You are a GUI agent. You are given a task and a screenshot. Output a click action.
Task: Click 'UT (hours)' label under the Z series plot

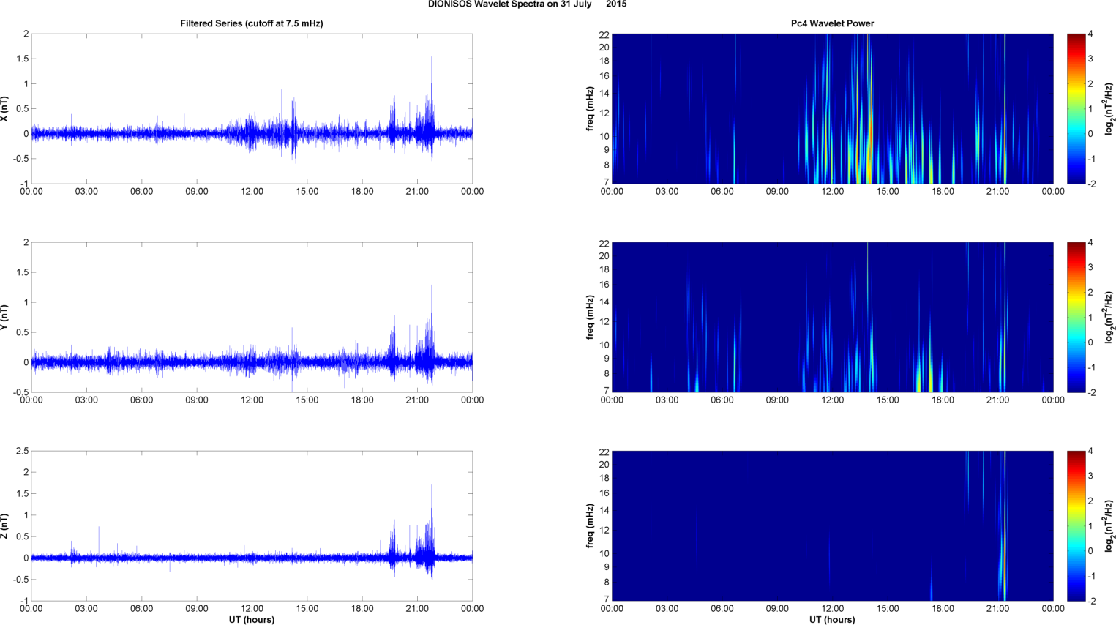click(252, 620)
